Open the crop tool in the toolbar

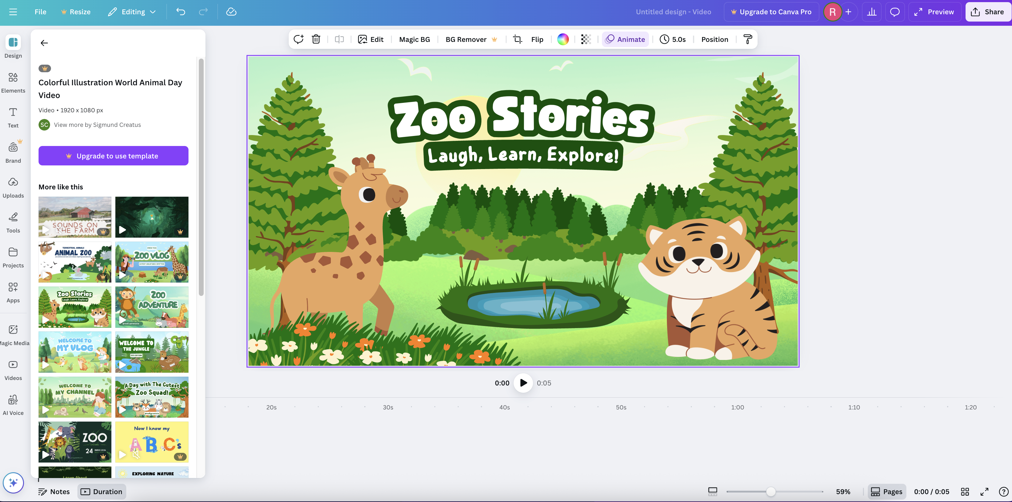[x=517, y=39]
